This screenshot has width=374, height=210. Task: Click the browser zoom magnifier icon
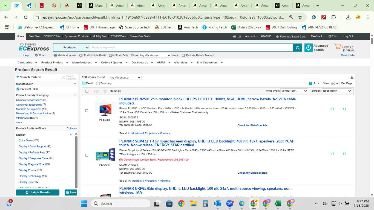click(x=291, y=17)
